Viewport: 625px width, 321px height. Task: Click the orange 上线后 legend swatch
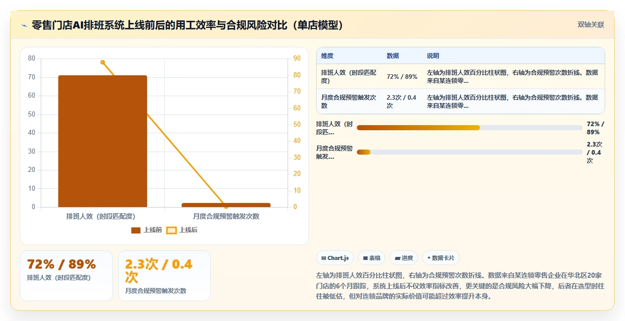(x=172, y=230)
